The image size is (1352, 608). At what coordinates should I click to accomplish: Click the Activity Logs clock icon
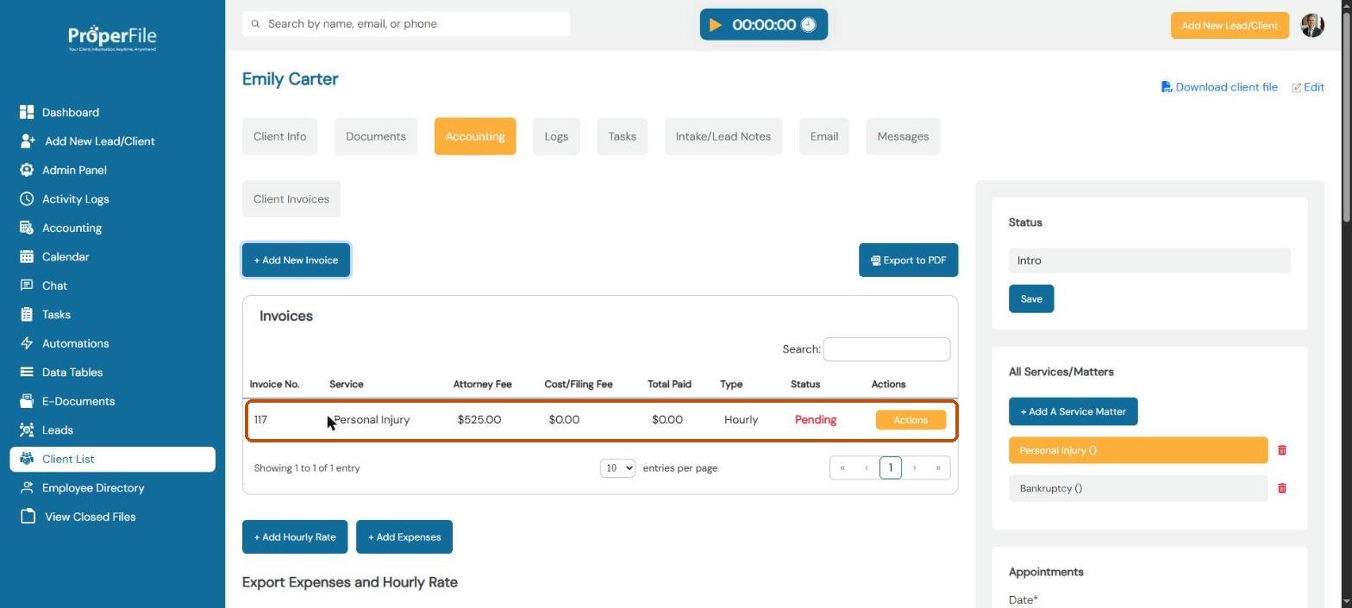point(27,198)
